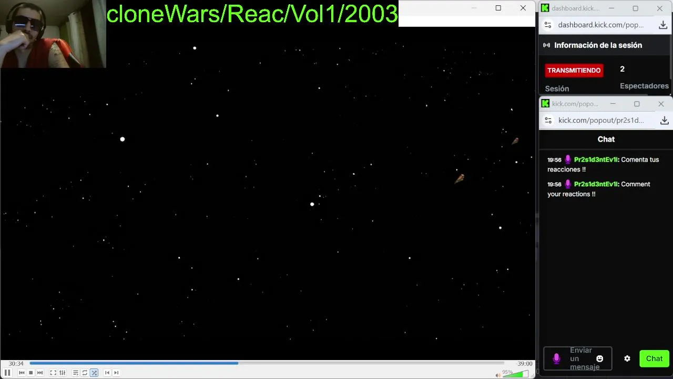Open the emoji picker in chat
673x379 pixels.
599,358
